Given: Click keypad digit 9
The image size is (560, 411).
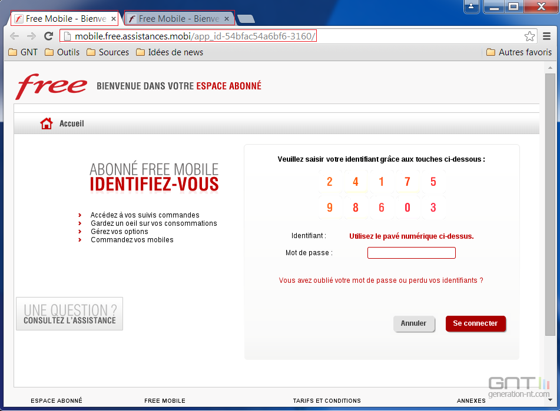Looking at the screenshot, I should pyautogui.click(x=330, y=208).
